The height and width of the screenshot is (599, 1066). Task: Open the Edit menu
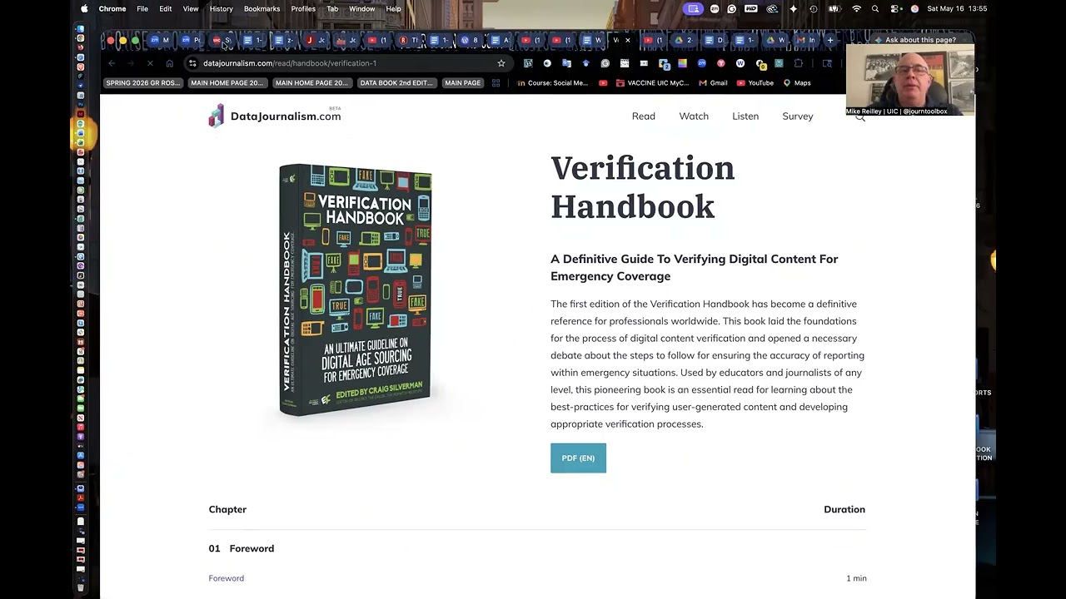tap(166, 8)
